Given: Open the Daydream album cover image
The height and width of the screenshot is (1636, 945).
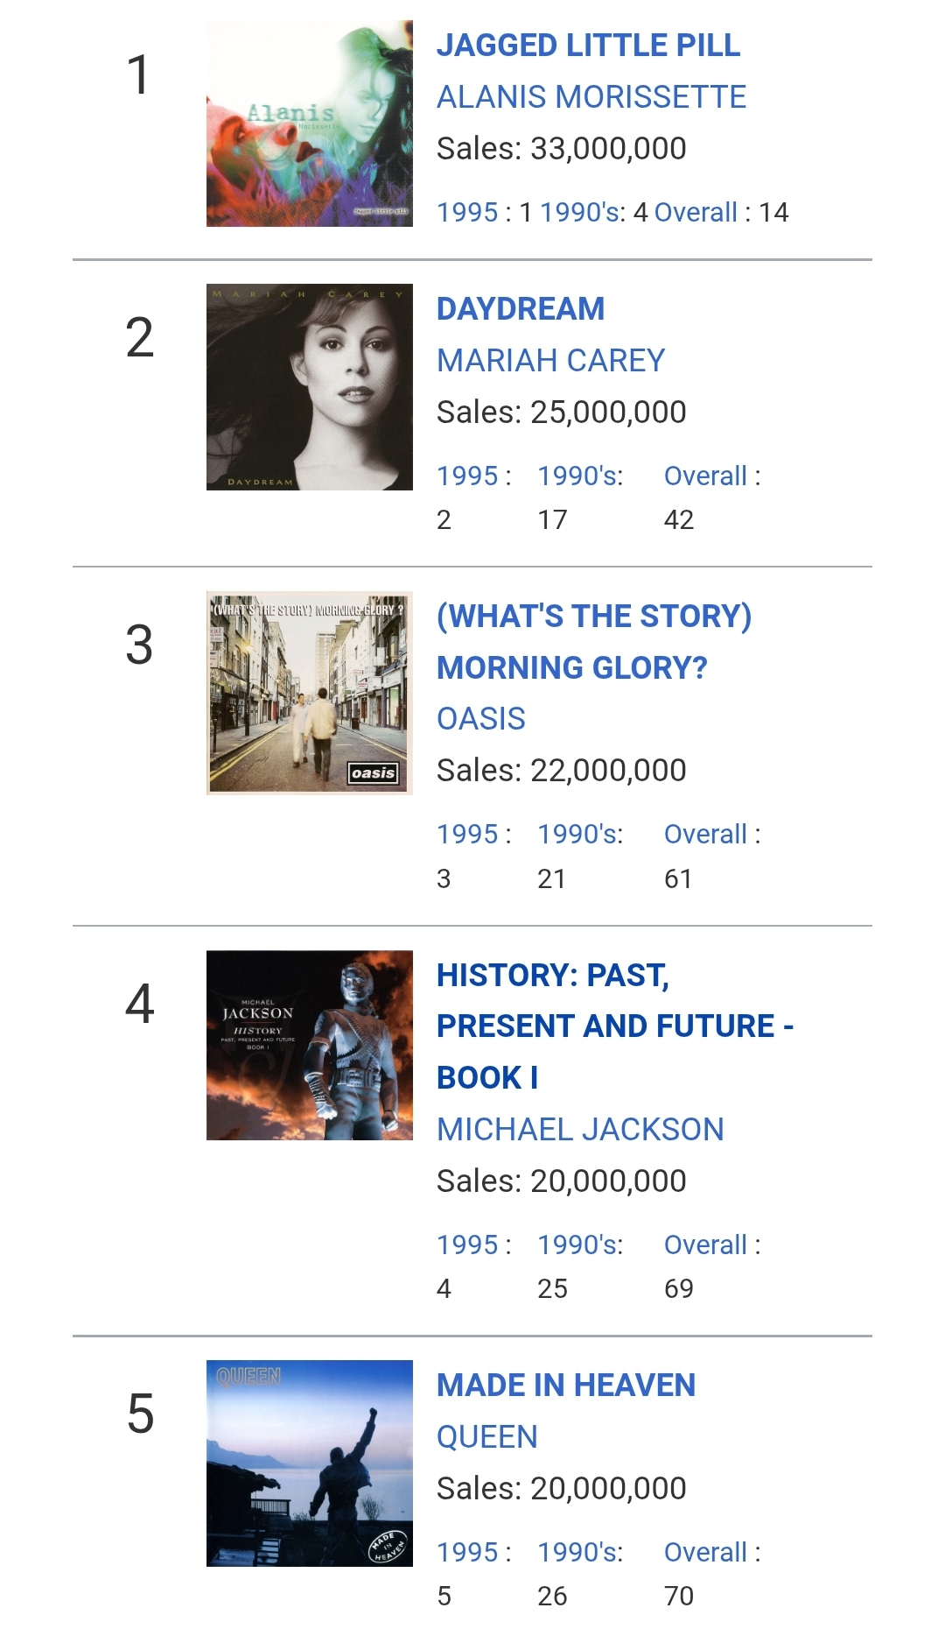Looking at the screenshot, I should click(x=309, y=386).
